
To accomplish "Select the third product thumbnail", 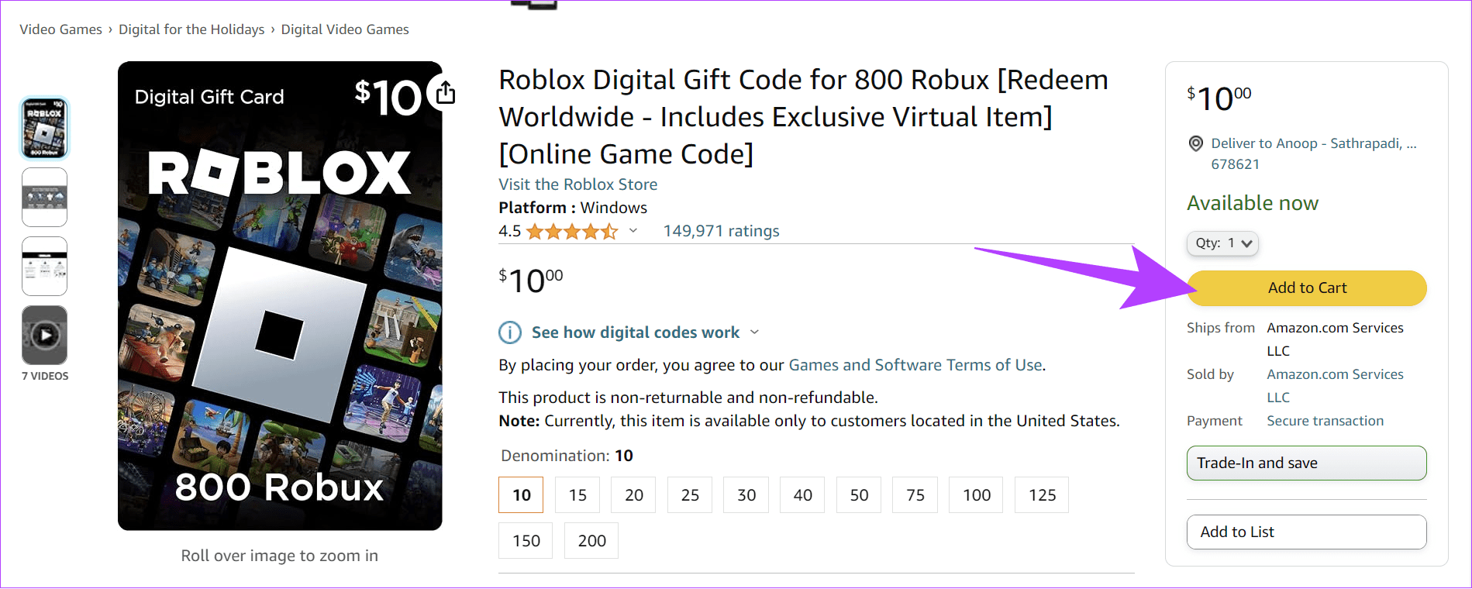I will (45, 266).
